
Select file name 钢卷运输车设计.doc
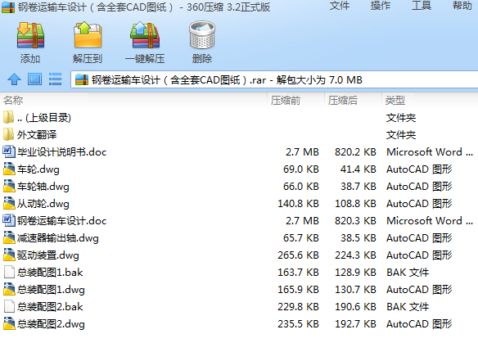[x=62, y=221]
